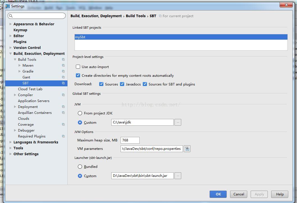Expand Languages & Frameworks section arrow
297x203 pixels.
(11, 142)
